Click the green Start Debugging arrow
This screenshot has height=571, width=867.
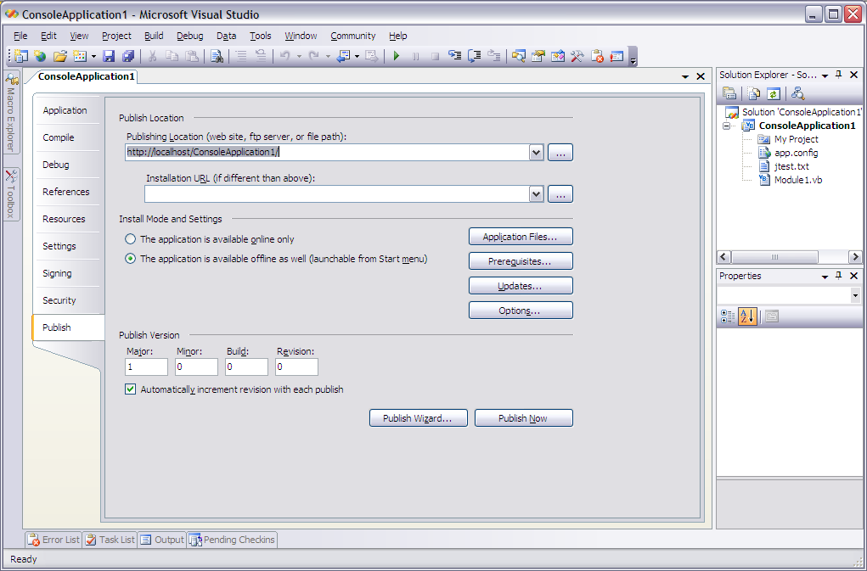(396, 56)
